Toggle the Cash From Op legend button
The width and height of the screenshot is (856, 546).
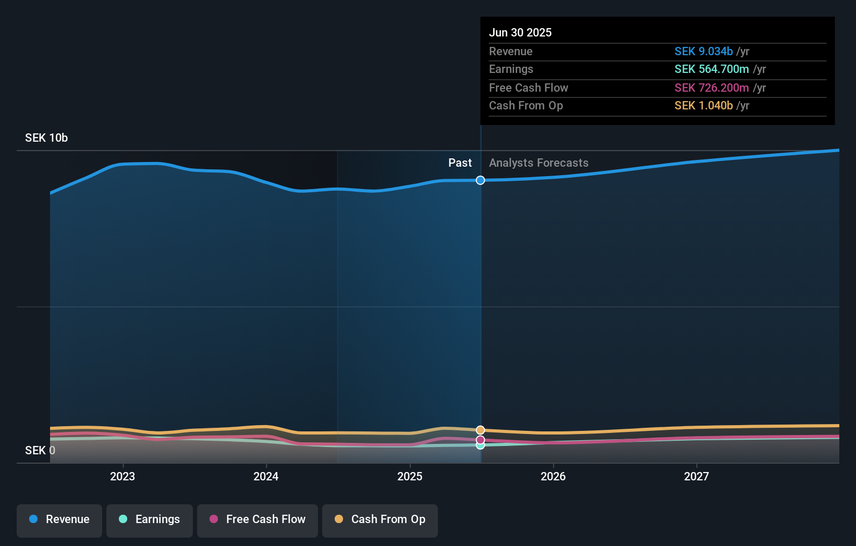coord(380,520)
